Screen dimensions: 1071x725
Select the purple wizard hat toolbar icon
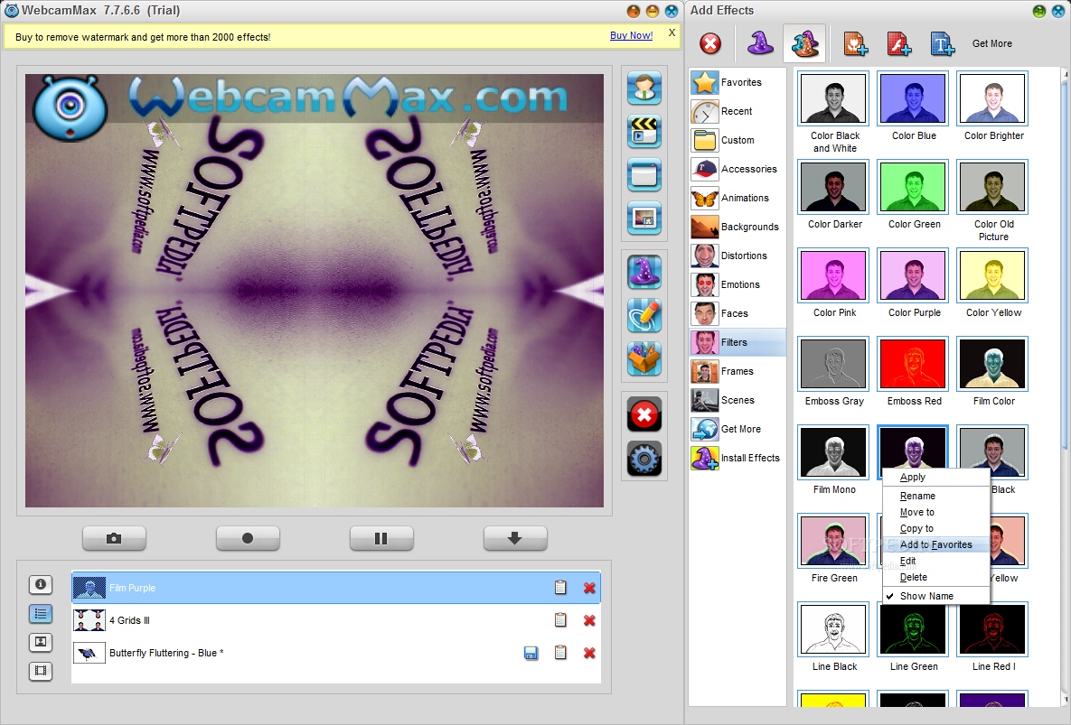760,43
